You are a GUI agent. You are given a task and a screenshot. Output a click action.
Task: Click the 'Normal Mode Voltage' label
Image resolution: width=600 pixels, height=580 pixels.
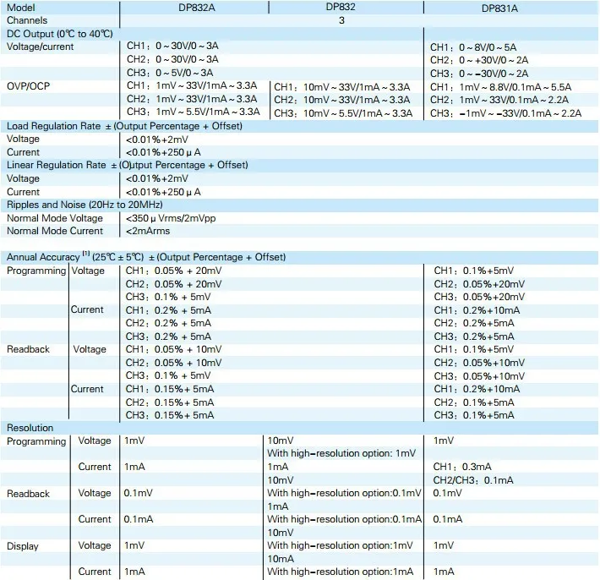point(55,218)
